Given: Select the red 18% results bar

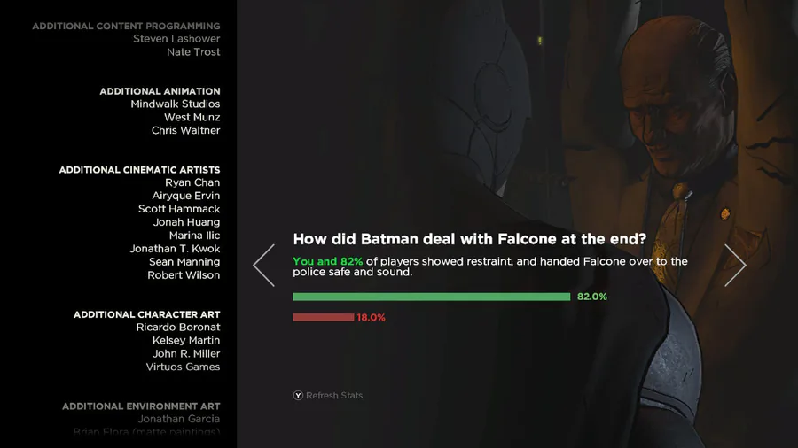Looking at the screenshot, I should [323, 317].
